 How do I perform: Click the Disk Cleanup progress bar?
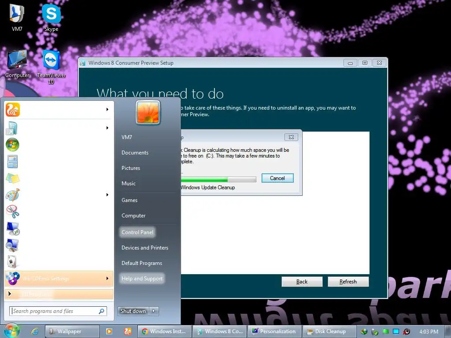[x=218, y=180]
